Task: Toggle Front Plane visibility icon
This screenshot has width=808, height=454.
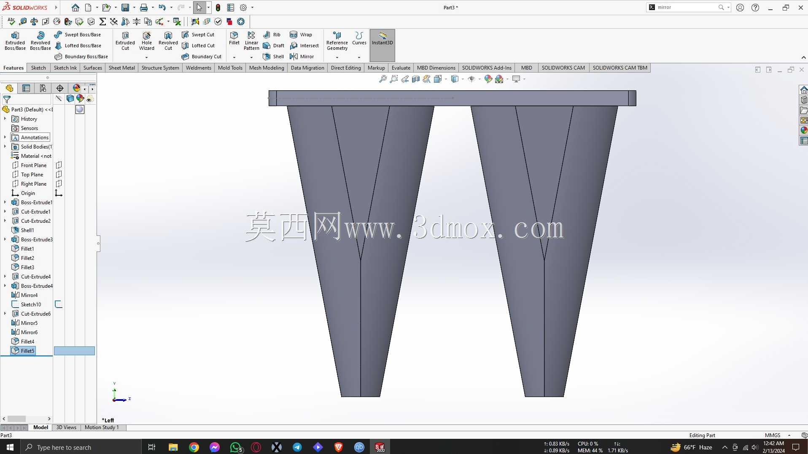Action: 59,165
